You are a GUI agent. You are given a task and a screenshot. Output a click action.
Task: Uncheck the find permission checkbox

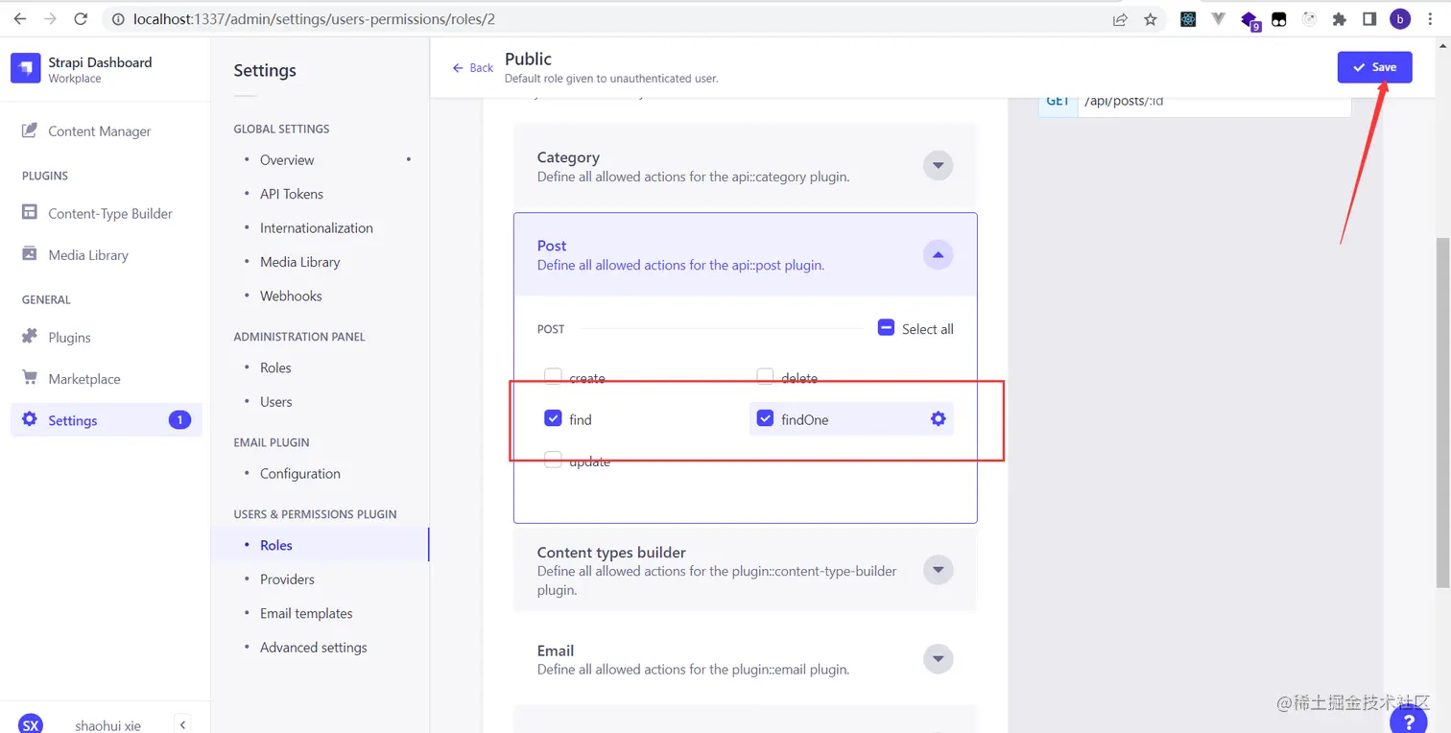click(553, 418)
